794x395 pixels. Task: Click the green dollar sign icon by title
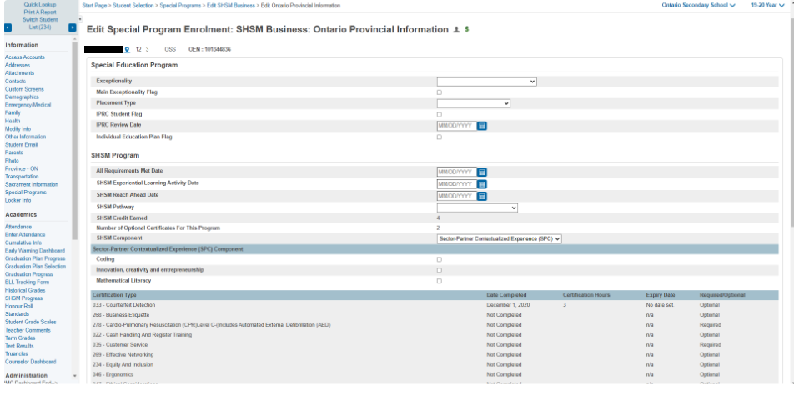tap(467, 30)
